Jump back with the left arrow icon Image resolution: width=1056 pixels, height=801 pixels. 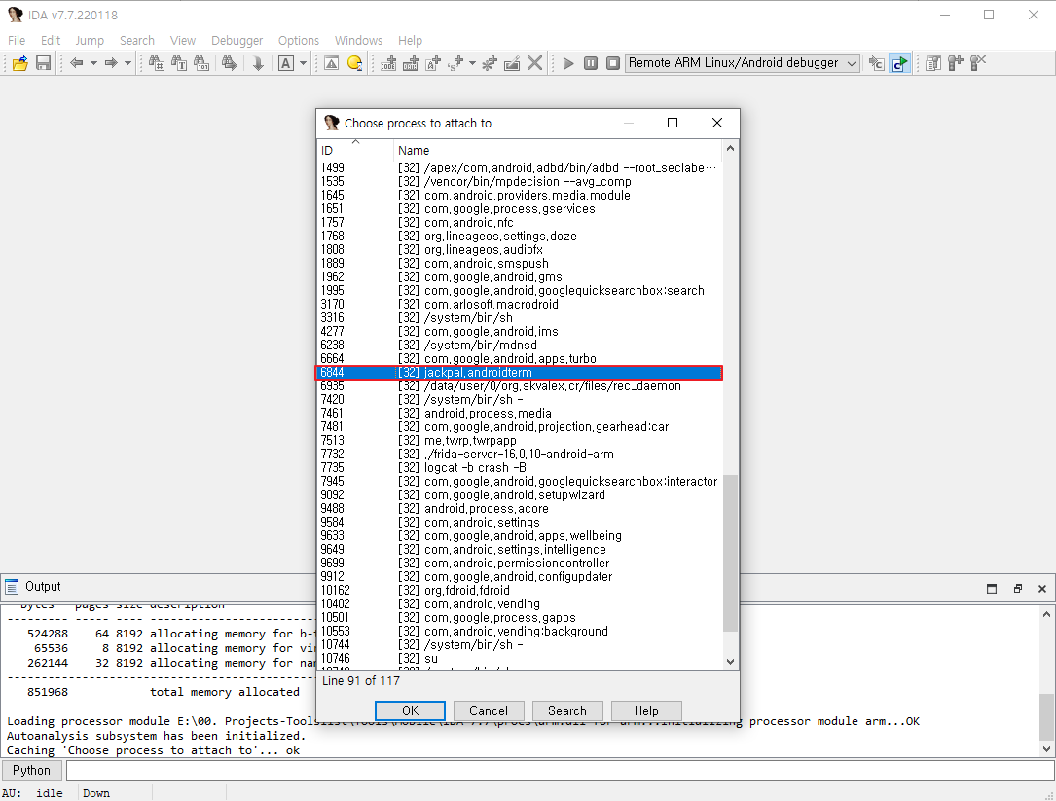click(77, 63)
